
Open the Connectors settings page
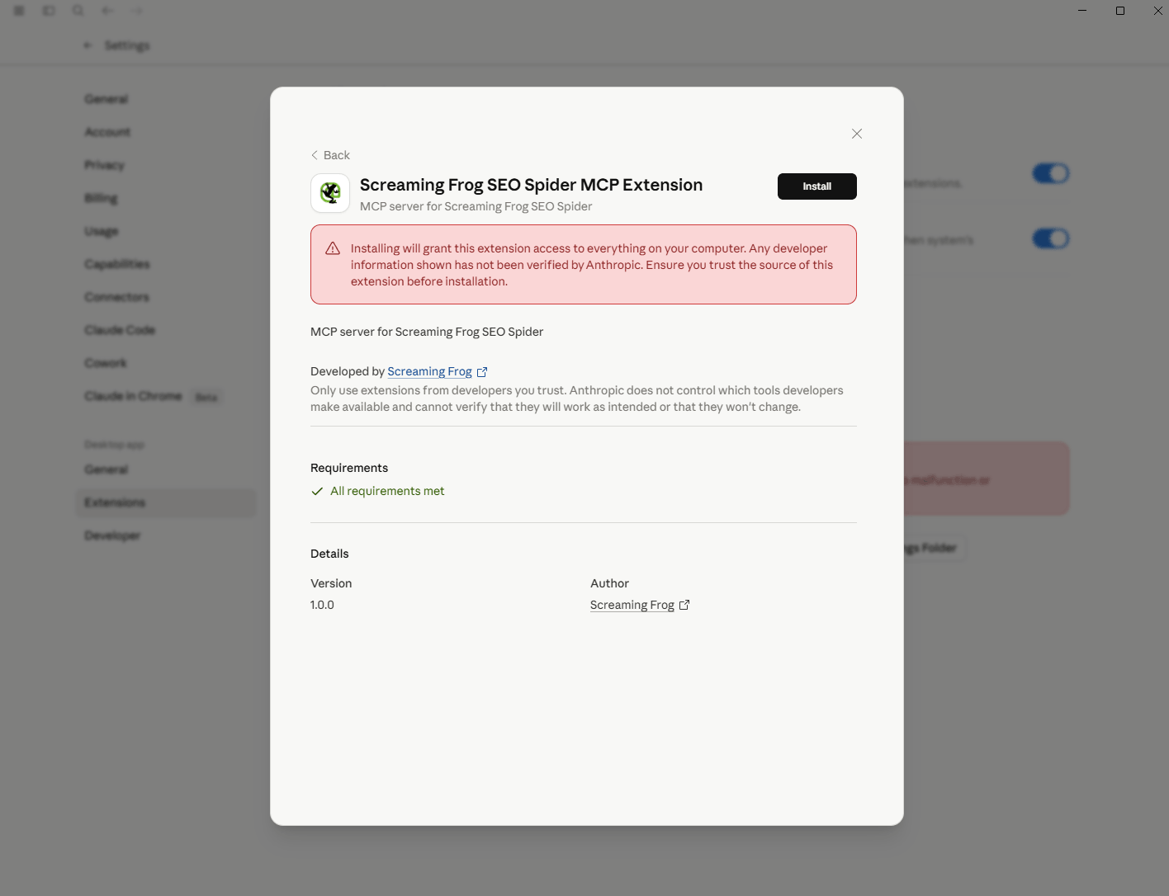[x=116, y=297]
